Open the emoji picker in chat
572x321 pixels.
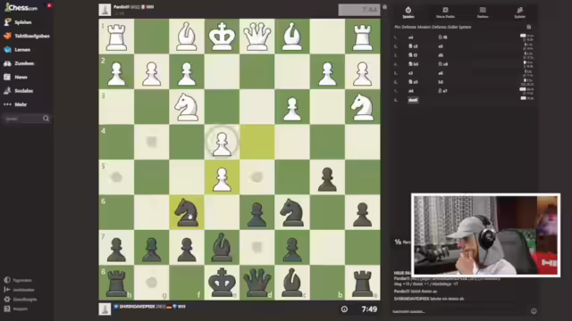[534, 311]
